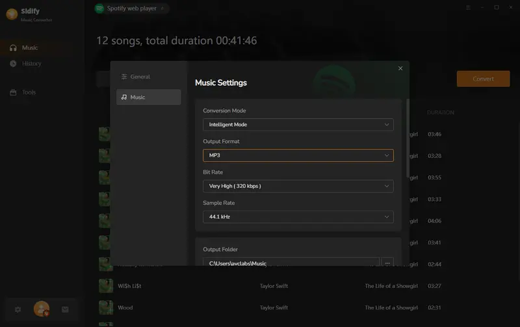Open the History section in the sidebar
This screenshot has height=327, width=520.
pyautogui.click(x=31, y=64)
